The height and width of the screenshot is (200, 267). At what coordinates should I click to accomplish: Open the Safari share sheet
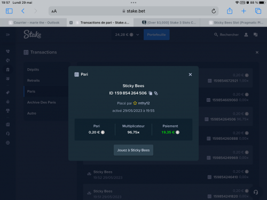tap(230, 11)
